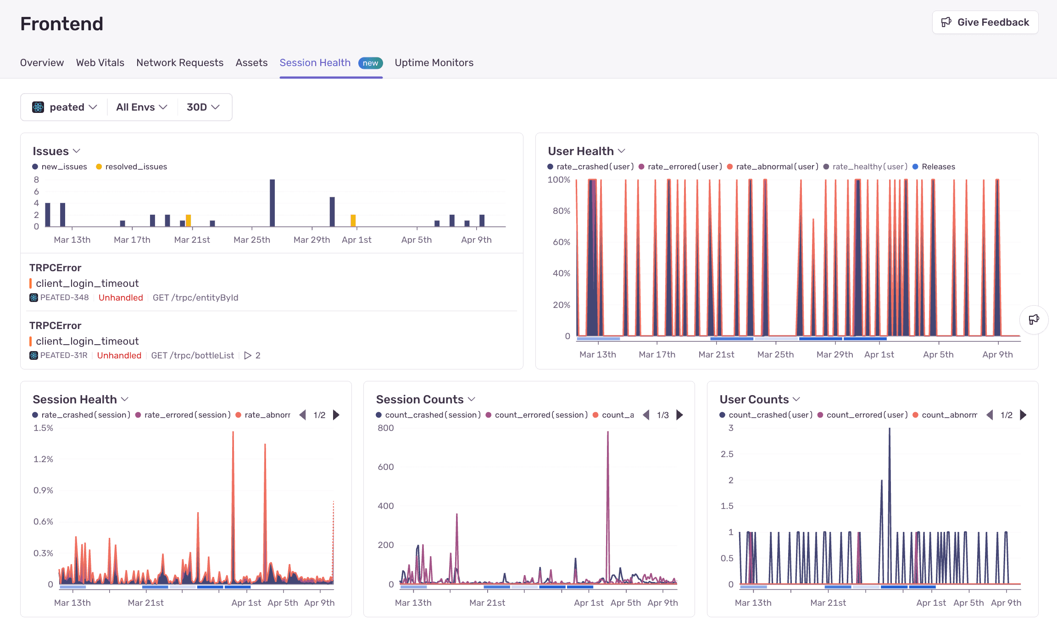Click the next page arrow in Session Health legend

pos(336,414)
